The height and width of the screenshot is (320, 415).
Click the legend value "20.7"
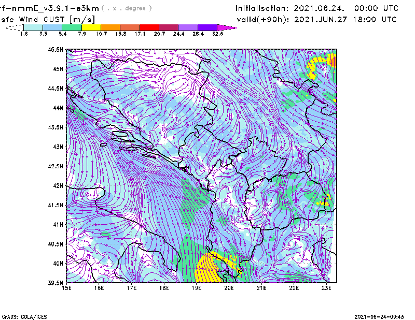point(159,34)
